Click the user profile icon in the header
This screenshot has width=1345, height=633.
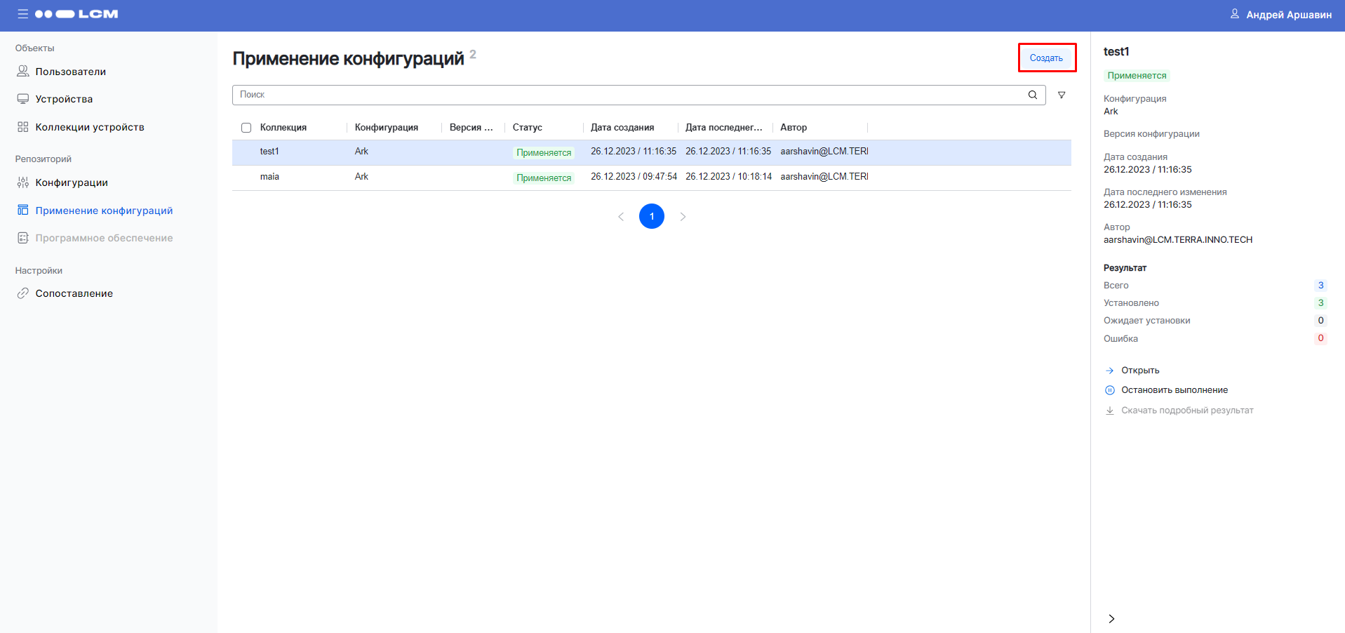tap(1234, 14)
